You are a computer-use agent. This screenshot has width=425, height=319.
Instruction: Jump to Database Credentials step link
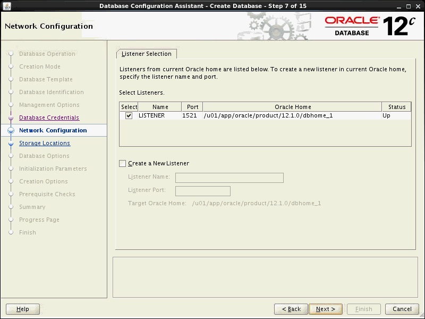tap(49, 117)
